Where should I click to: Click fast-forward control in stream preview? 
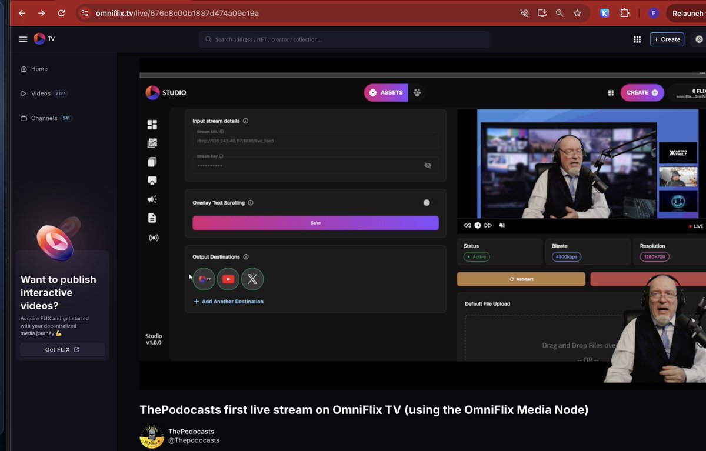[489, 225]
